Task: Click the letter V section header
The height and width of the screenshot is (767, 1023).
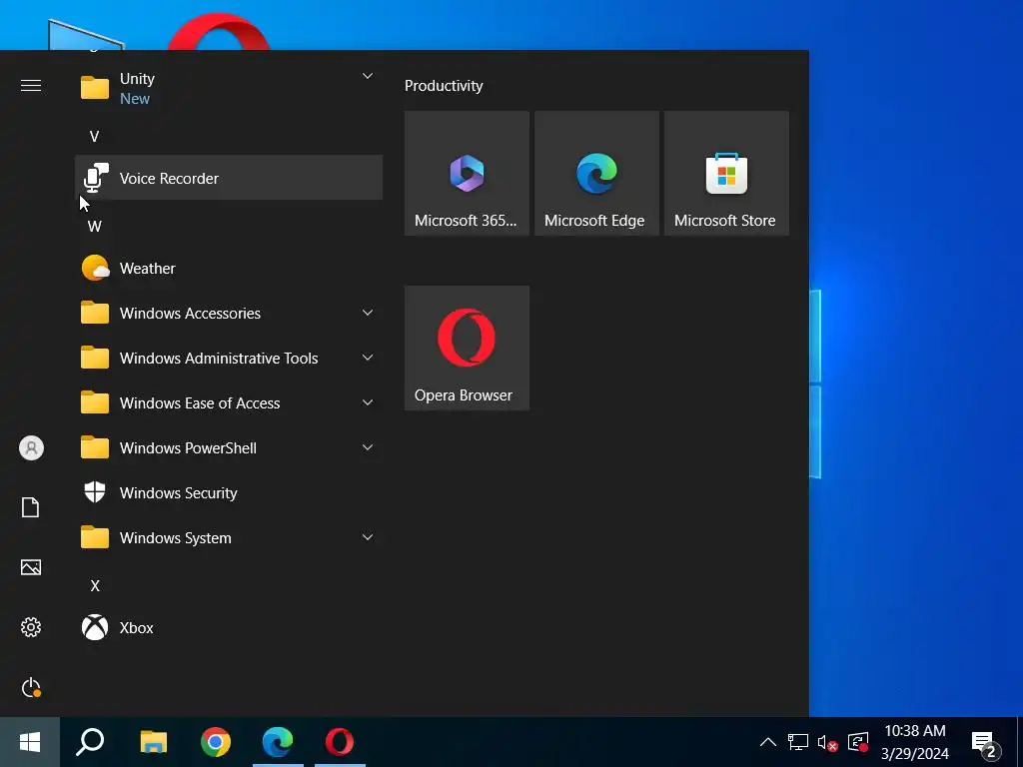Action: pyautogui.click(x=95, y=136)
